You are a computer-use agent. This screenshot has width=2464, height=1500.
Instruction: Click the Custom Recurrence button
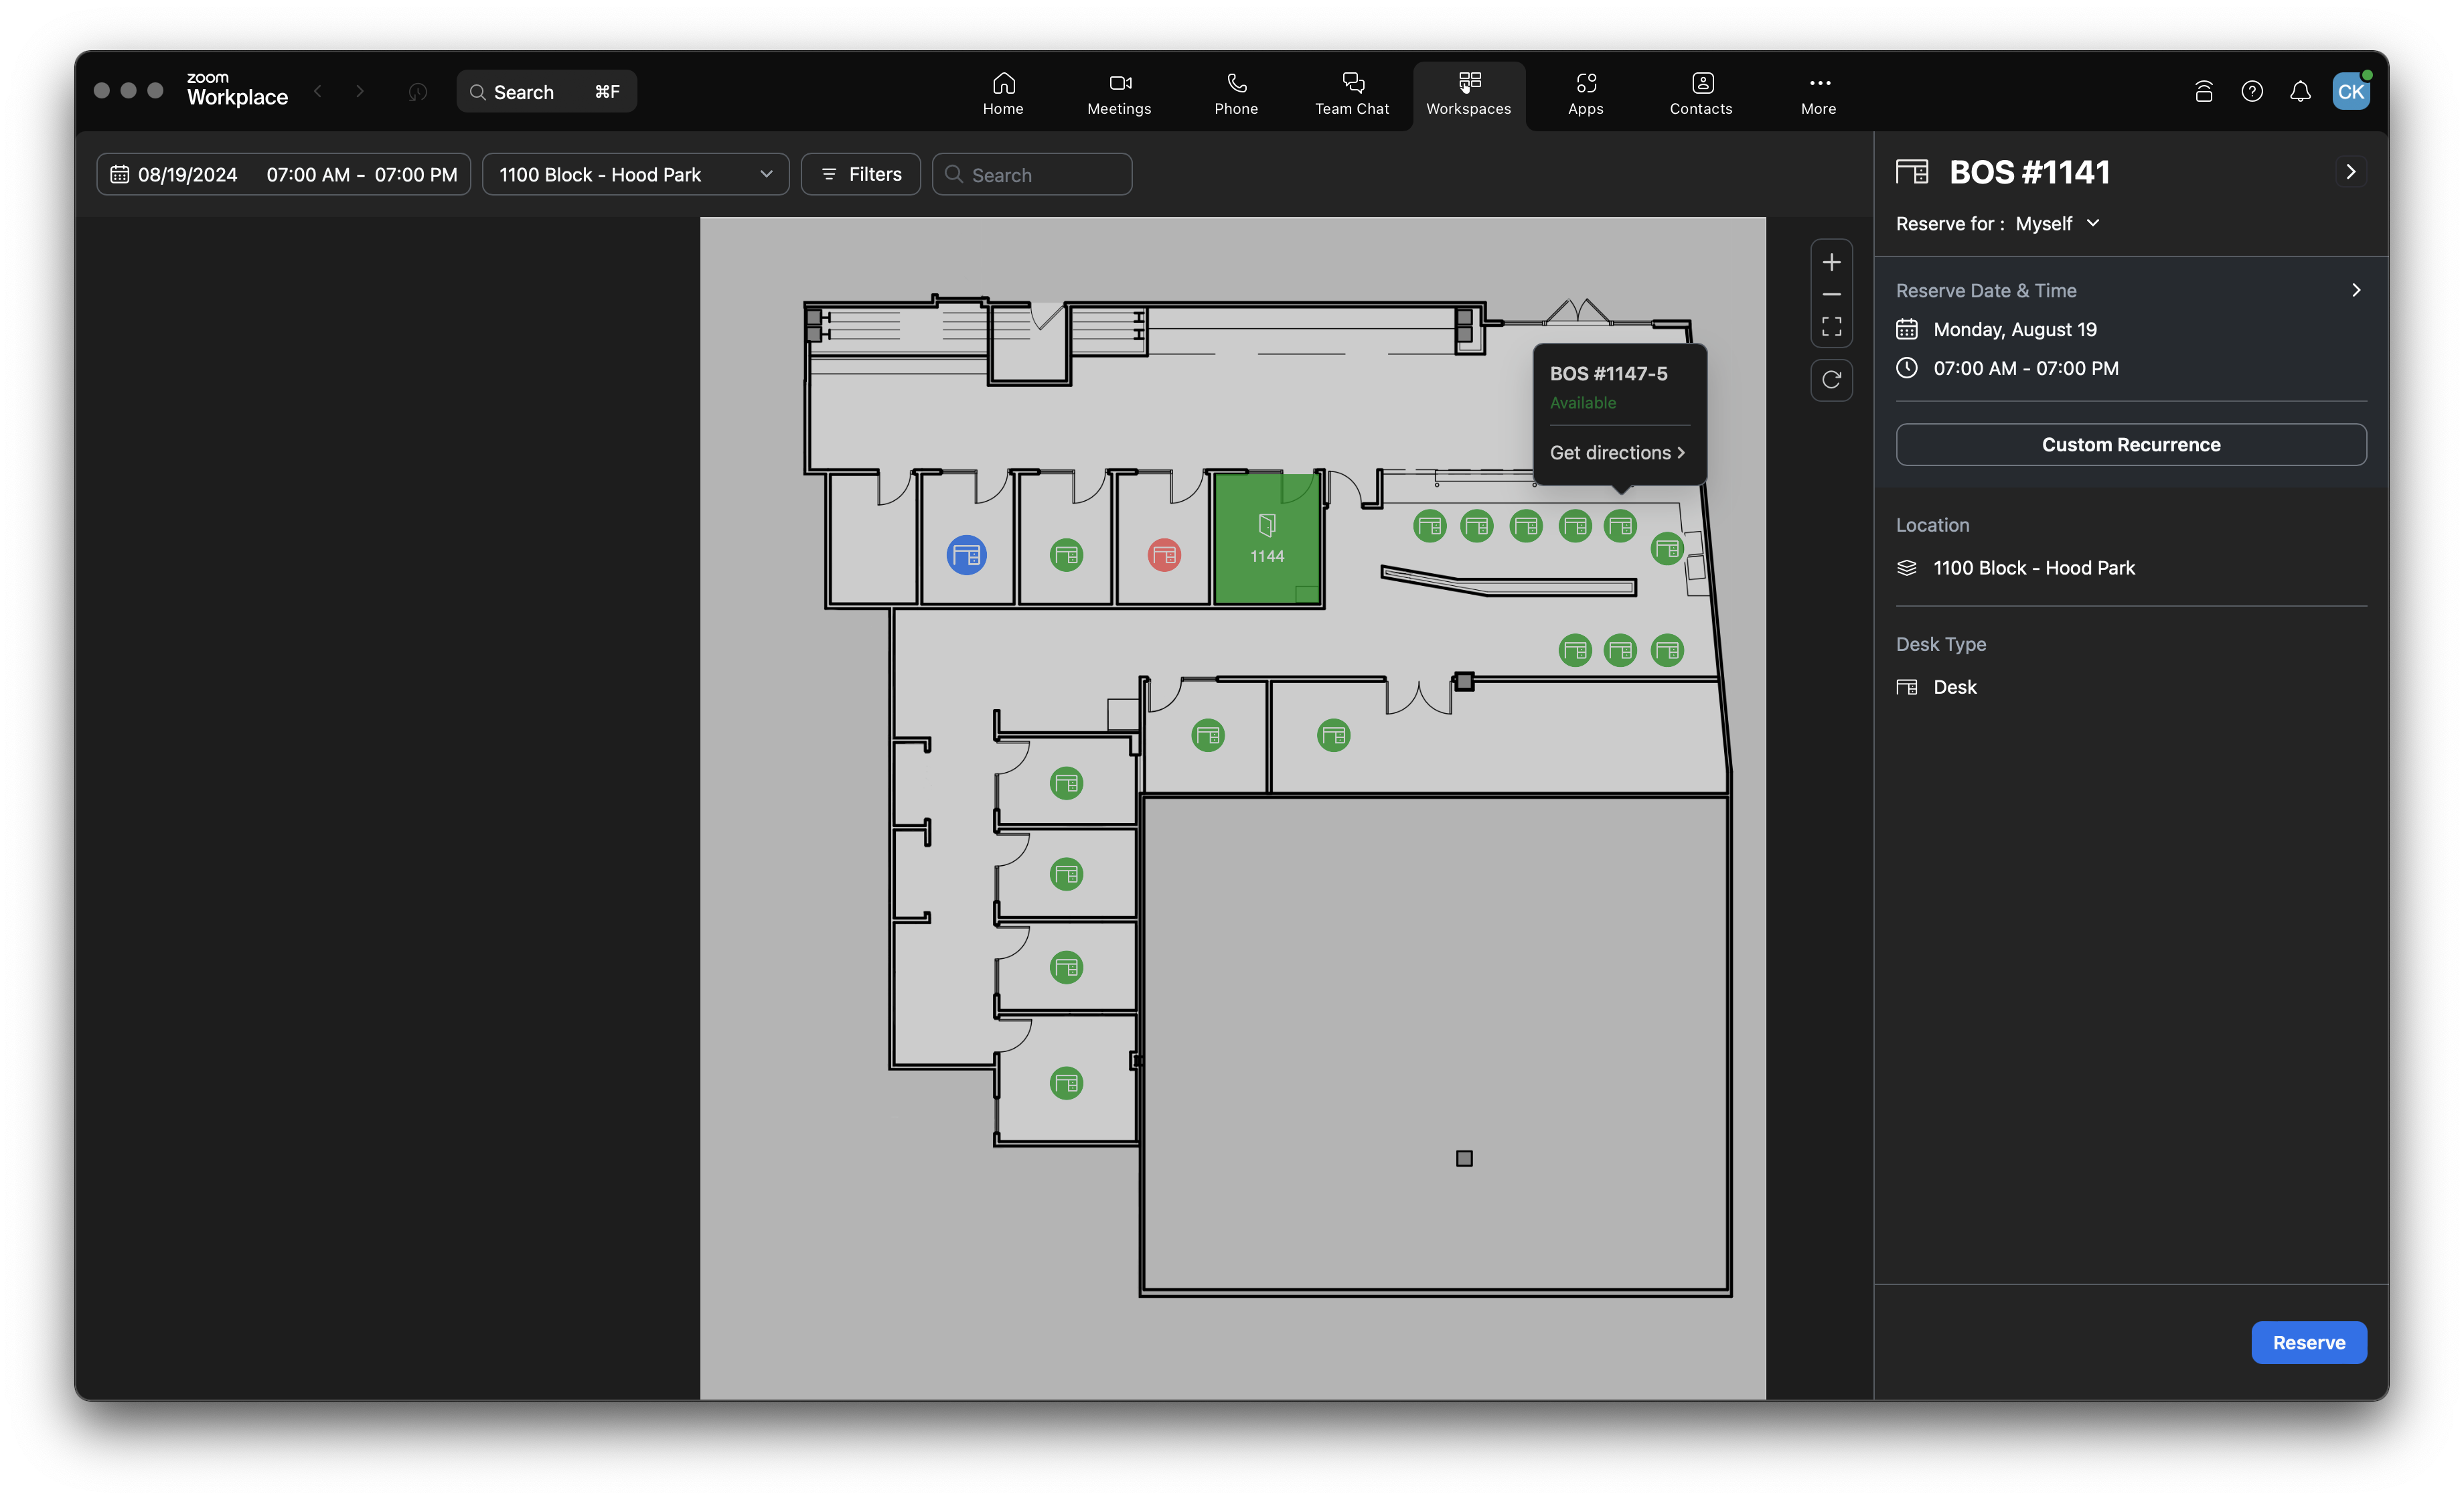(x=2130, y=445)
